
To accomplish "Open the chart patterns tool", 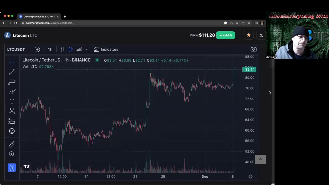I will pyautogui.click(x=12, y=111).
